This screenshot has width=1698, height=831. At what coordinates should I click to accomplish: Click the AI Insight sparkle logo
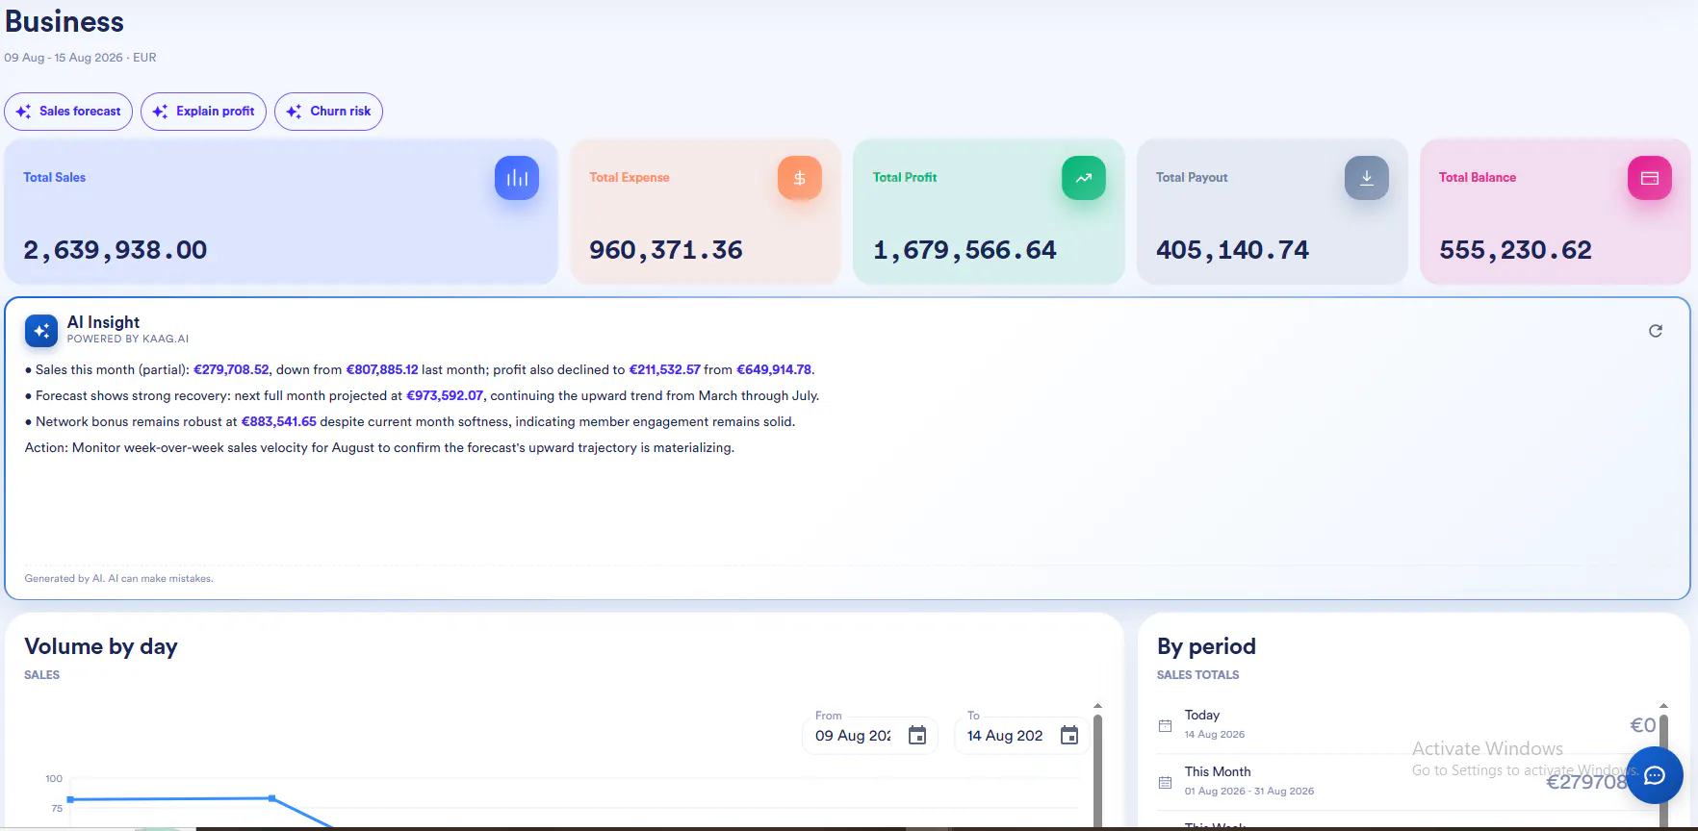[x=41, y=331]
